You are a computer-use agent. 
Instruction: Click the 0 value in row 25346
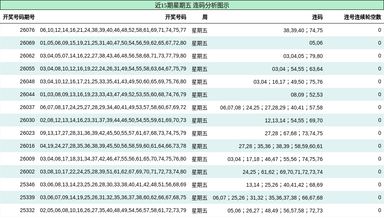(379, 184)
